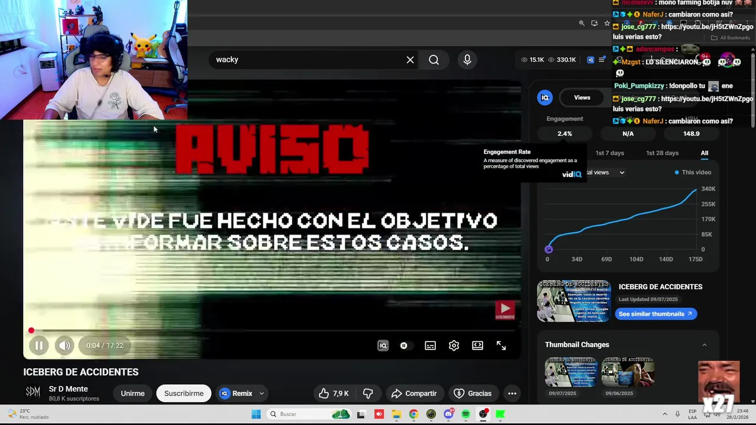Click the install app icon in address bar
The height and width of the screenshot is (425, 756).
click(x=594, y=24)
